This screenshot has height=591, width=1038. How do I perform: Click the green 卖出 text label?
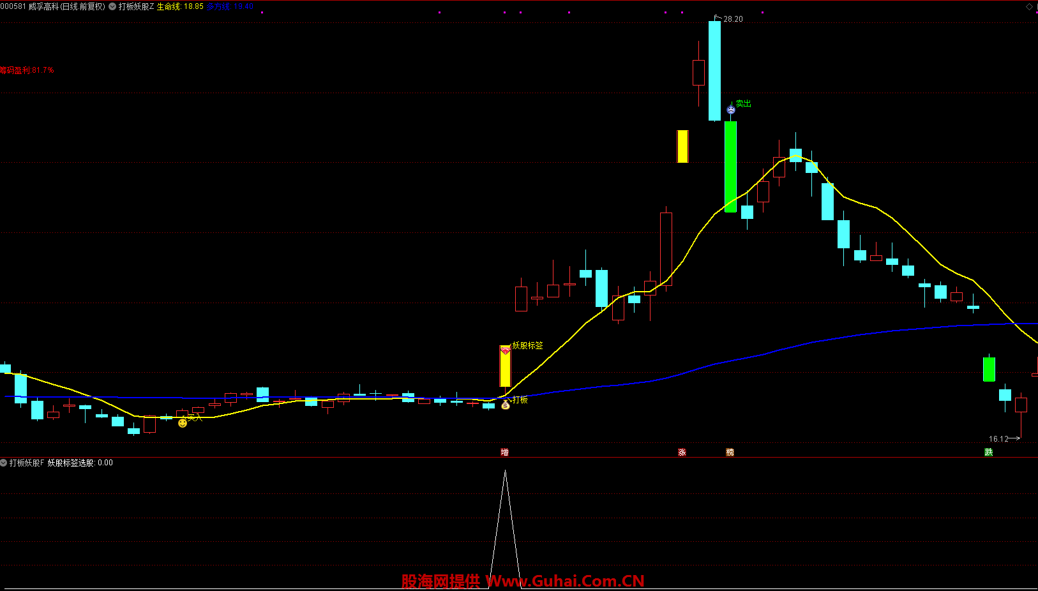tap(744, 103)
